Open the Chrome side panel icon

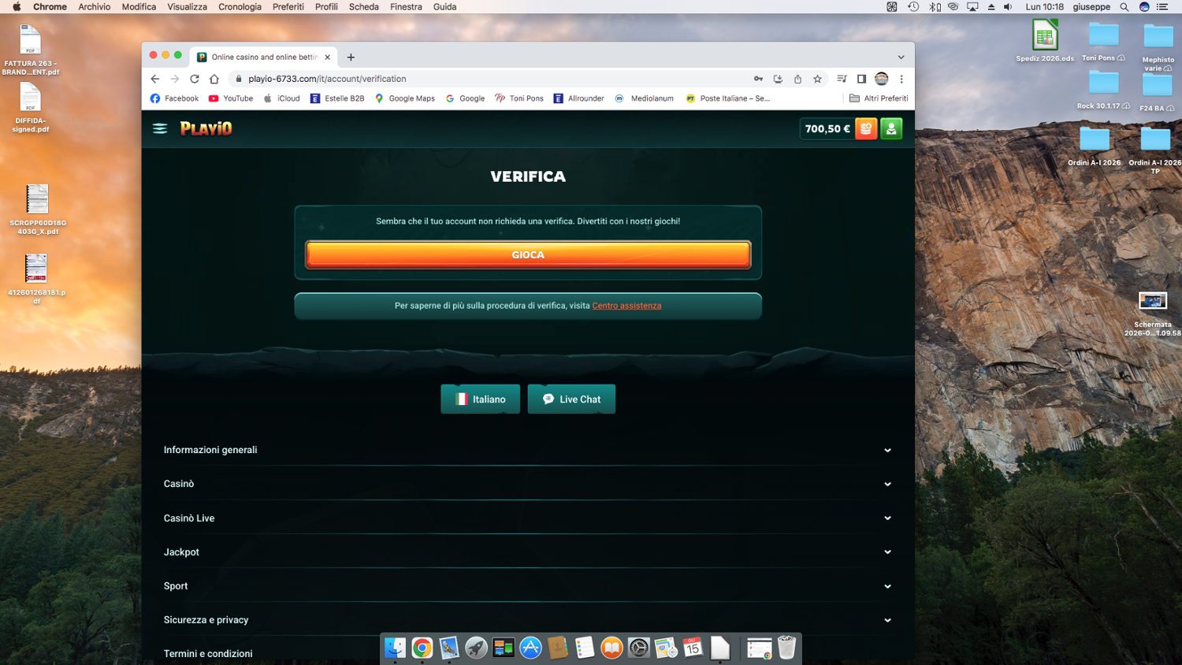(x=861, y=79)
